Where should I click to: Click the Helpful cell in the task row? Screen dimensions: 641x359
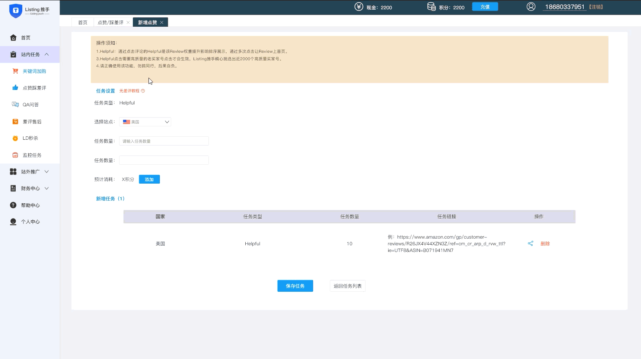(x=252, y=243)
